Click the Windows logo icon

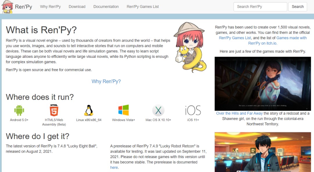pyautogui.click(x=124, y=110)
